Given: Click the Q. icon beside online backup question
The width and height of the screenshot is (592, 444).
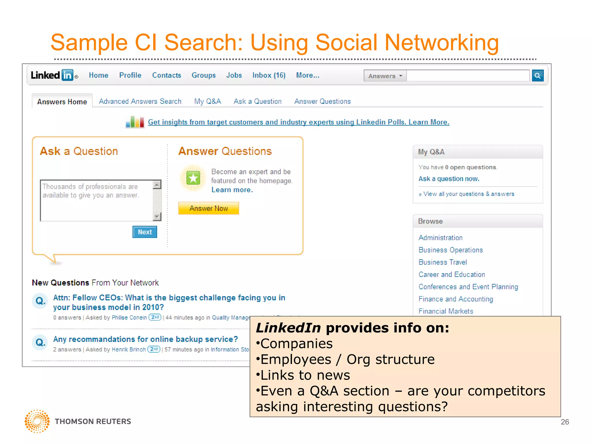Looking at the screenshot, I should point(40,343).
